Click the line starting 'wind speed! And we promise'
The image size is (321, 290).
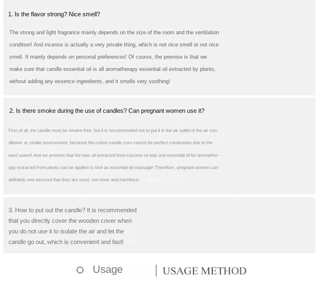[x=114, y=155]
